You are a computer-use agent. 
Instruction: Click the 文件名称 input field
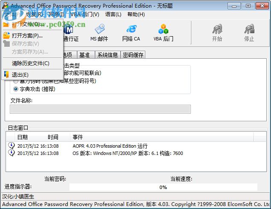(100, 109)
